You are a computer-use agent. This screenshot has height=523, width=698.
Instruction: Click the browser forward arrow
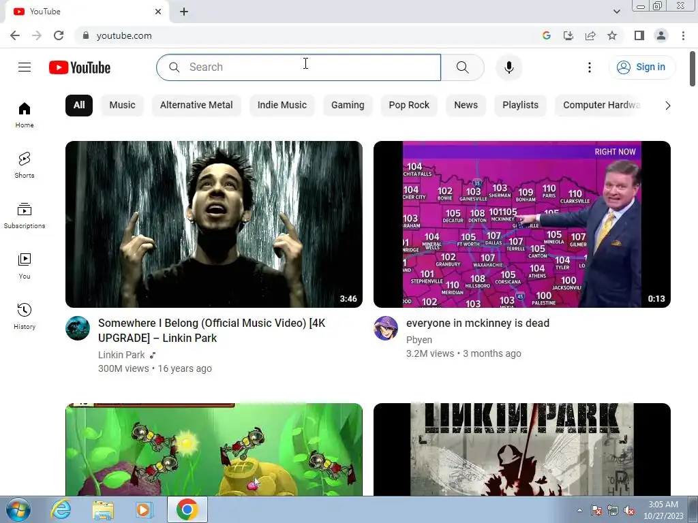pos(37,35)
